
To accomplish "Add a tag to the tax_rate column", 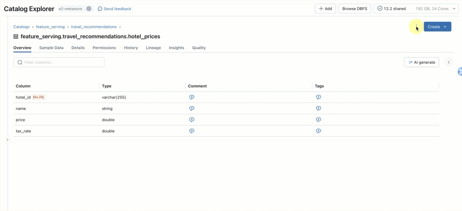I will tap(318, 131).
